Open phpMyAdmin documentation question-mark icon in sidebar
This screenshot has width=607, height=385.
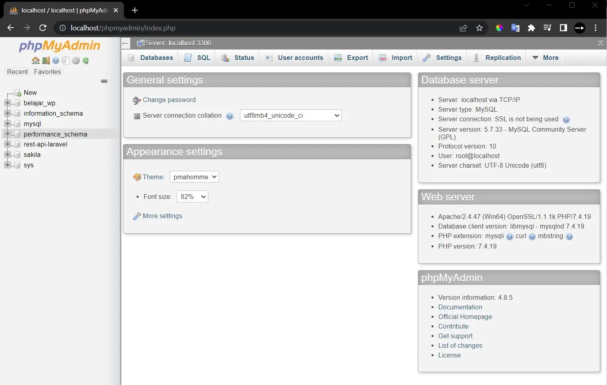point(56,60)
